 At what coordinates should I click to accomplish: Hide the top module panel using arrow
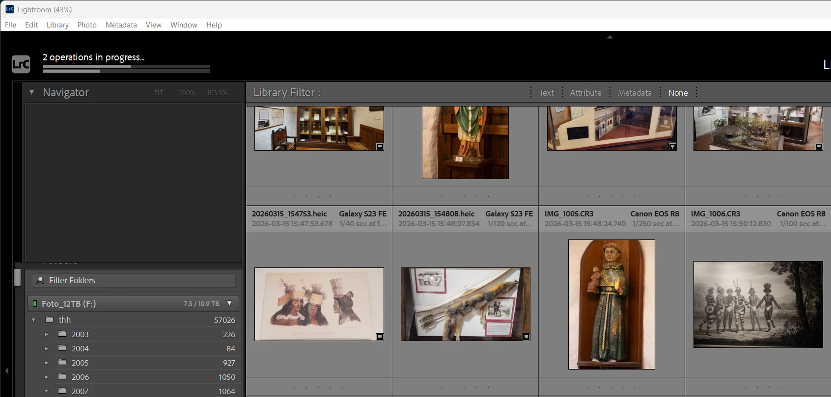tap(609, 37)
